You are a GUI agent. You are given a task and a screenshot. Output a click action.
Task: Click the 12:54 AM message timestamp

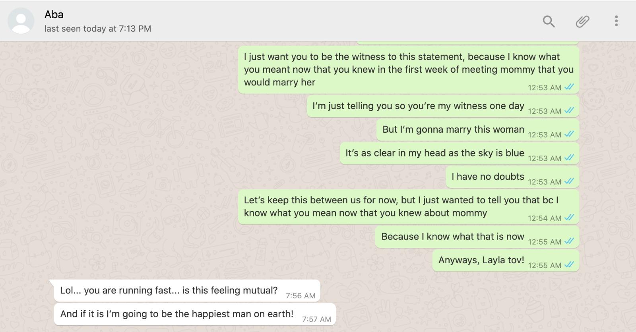coord(545,218)
